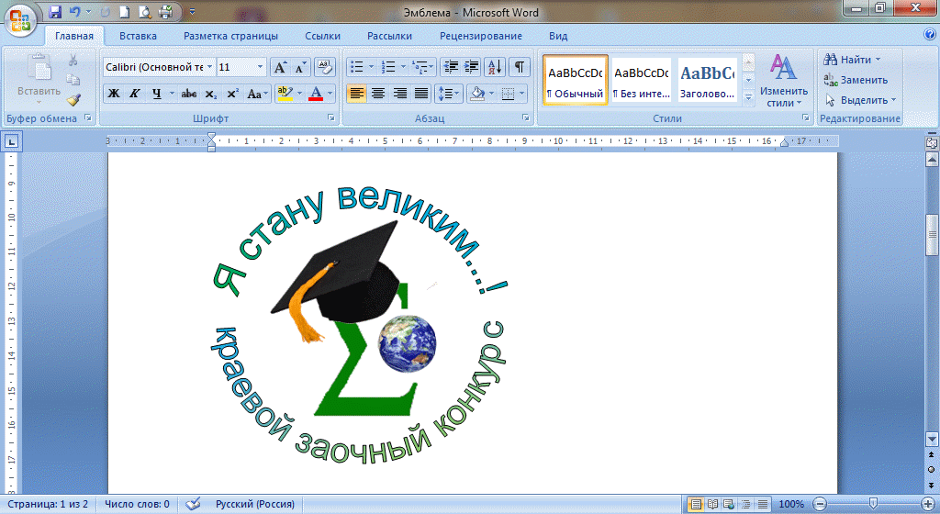The height and width of the screenshot is (514, 940).
Task: Undo the last action
Action: 75,11
